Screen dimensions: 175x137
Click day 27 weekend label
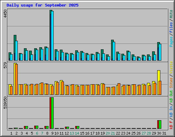[144, 133]
